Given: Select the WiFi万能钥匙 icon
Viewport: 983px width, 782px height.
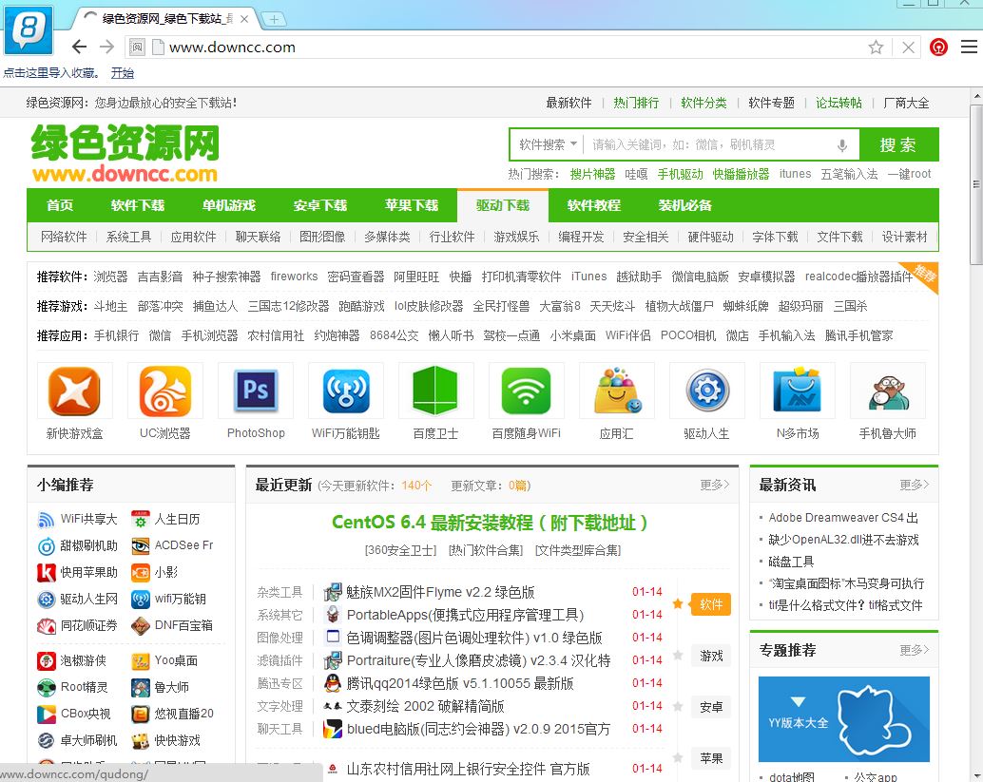Looking at the screenshot, I should click(x=345, y=390).
